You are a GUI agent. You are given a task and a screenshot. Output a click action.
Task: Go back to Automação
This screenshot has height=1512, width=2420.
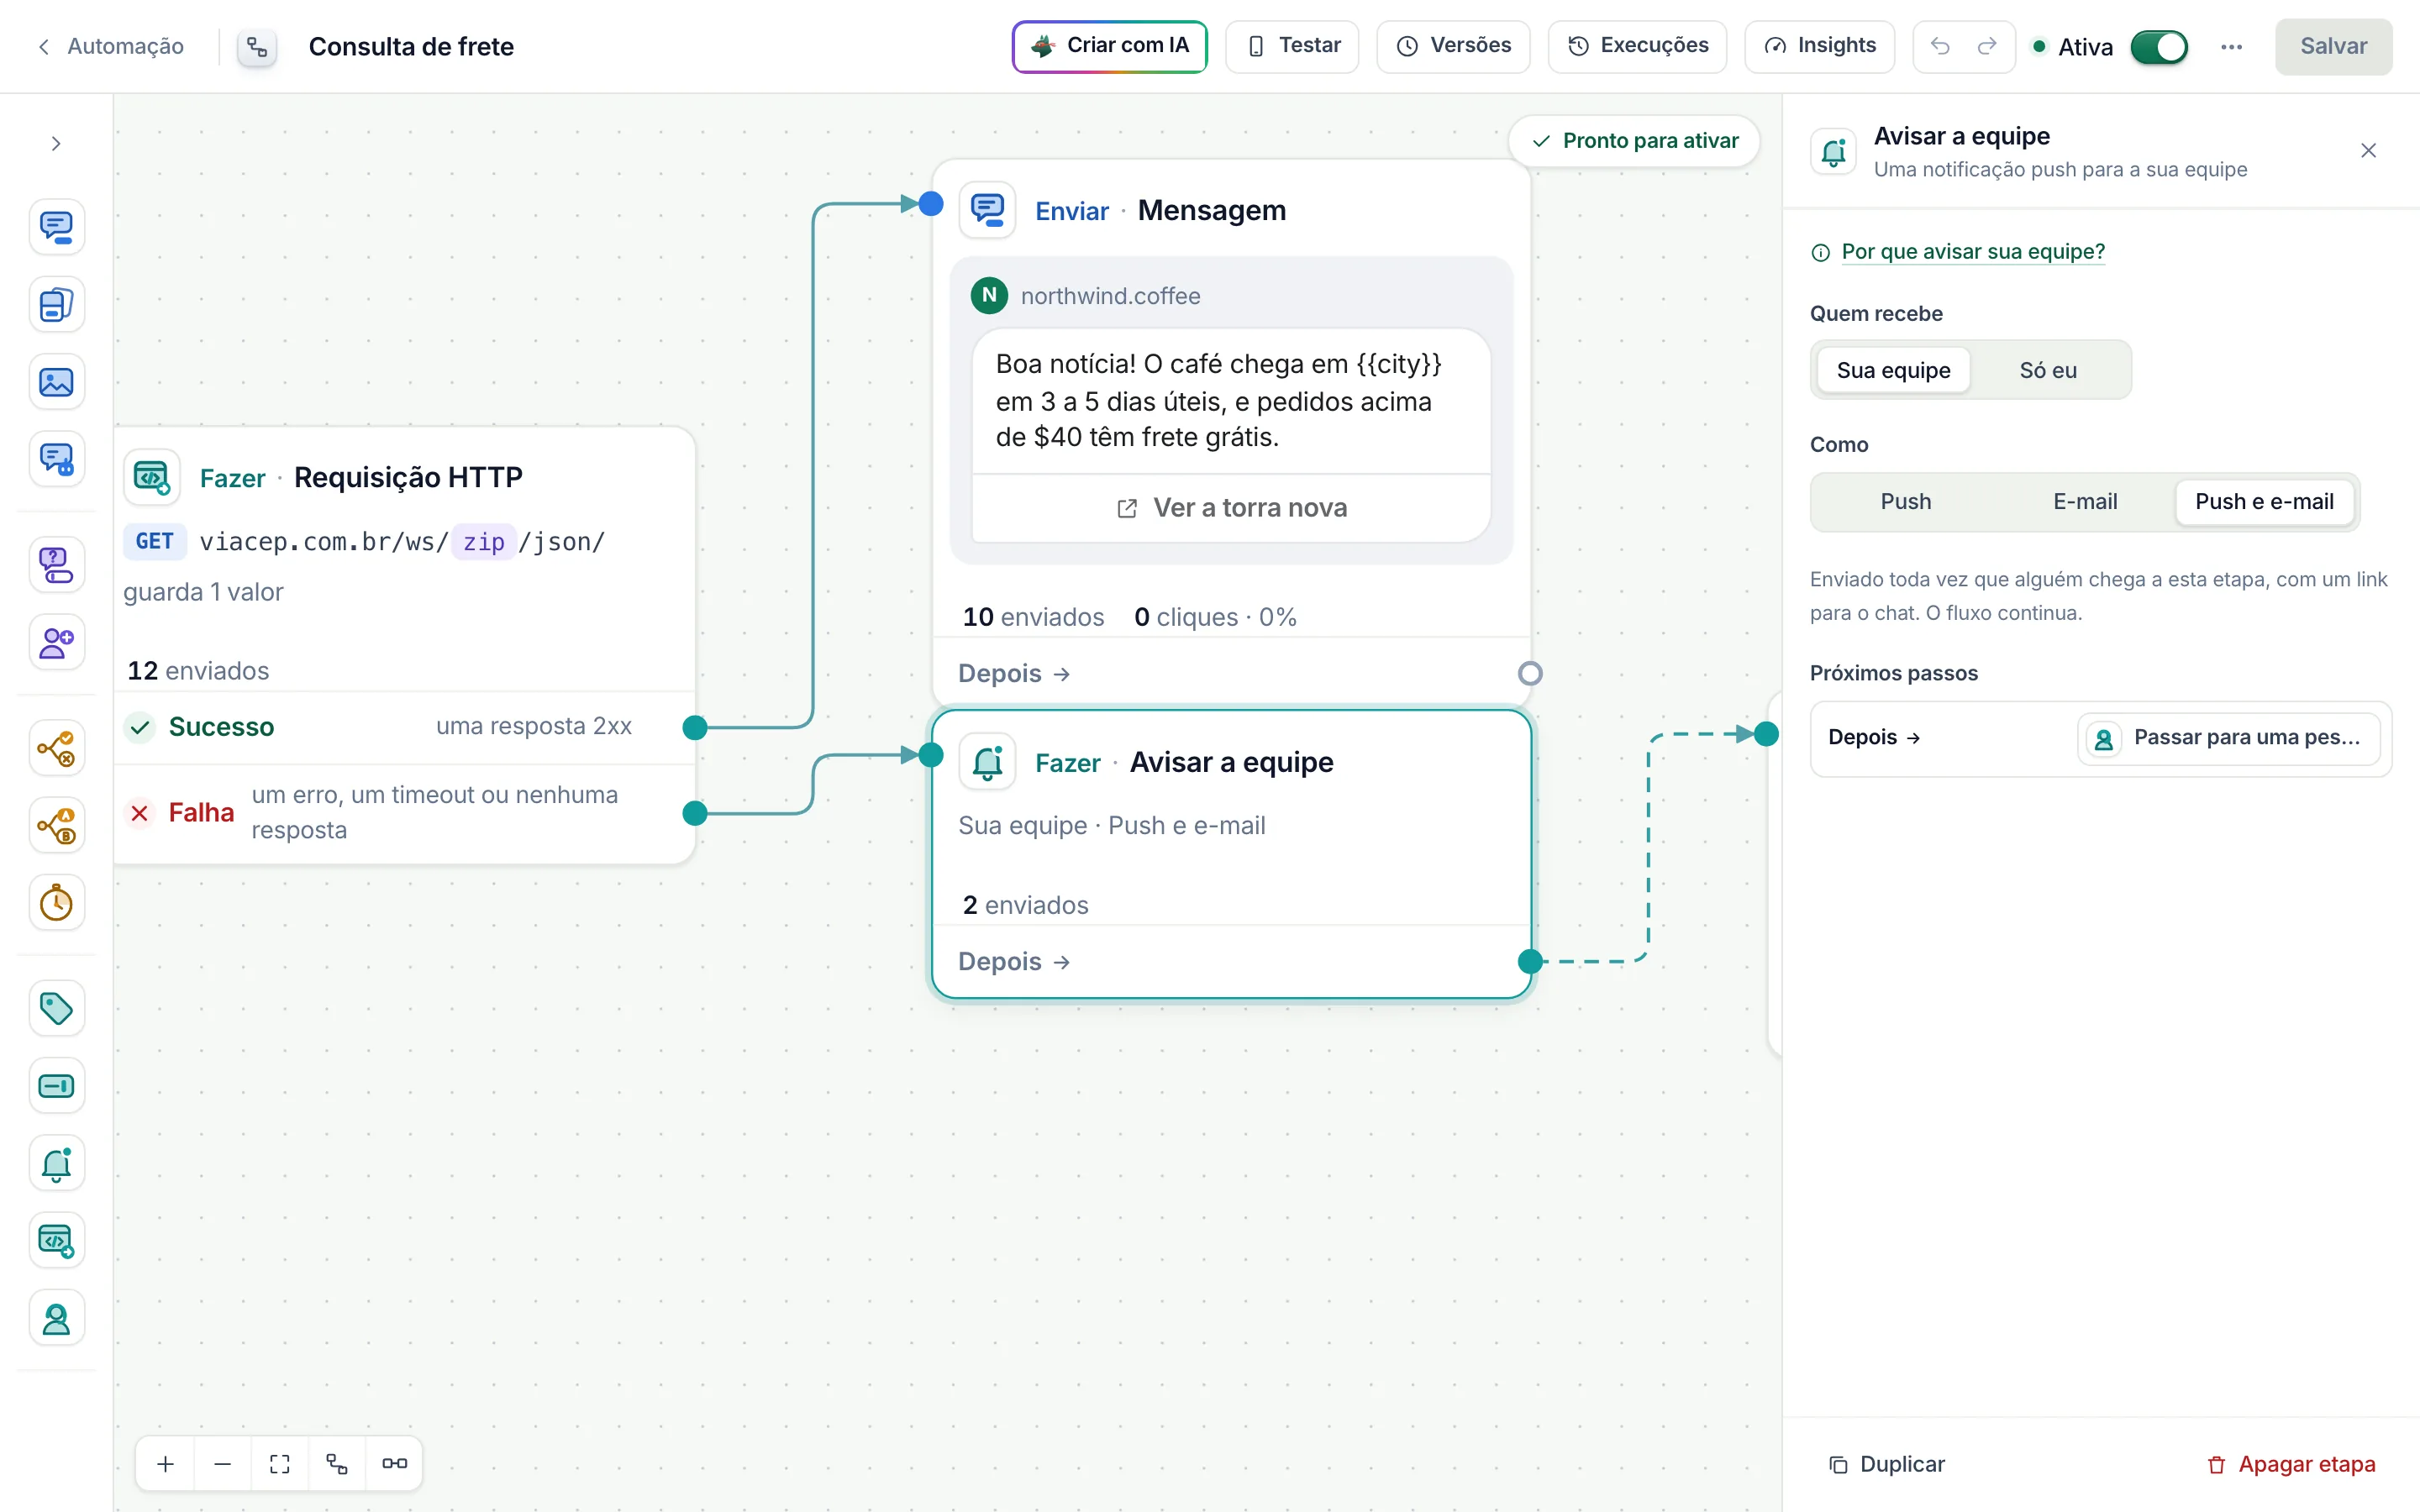110,46
